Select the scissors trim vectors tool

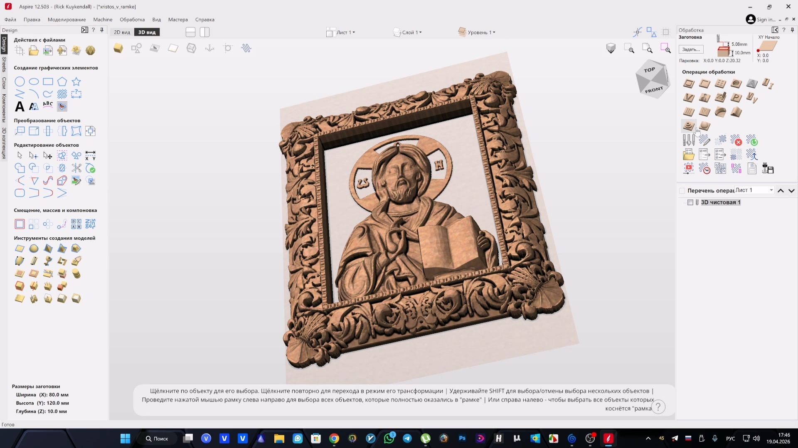[x=76, y=168]
